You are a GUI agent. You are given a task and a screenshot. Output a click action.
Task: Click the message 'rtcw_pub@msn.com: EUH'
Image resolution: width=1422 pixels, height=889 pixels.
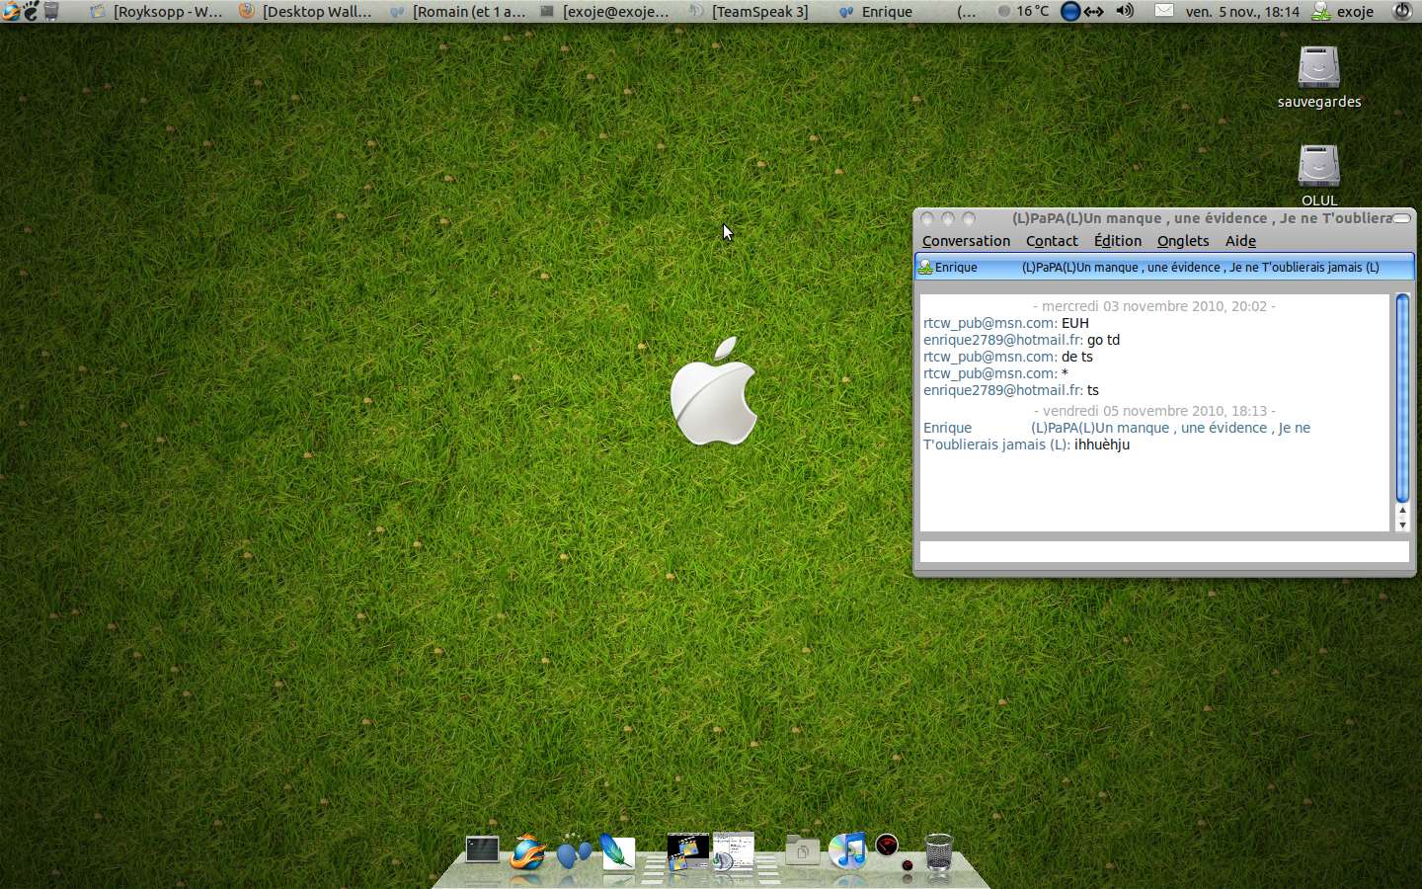(x=1006, y=323)
